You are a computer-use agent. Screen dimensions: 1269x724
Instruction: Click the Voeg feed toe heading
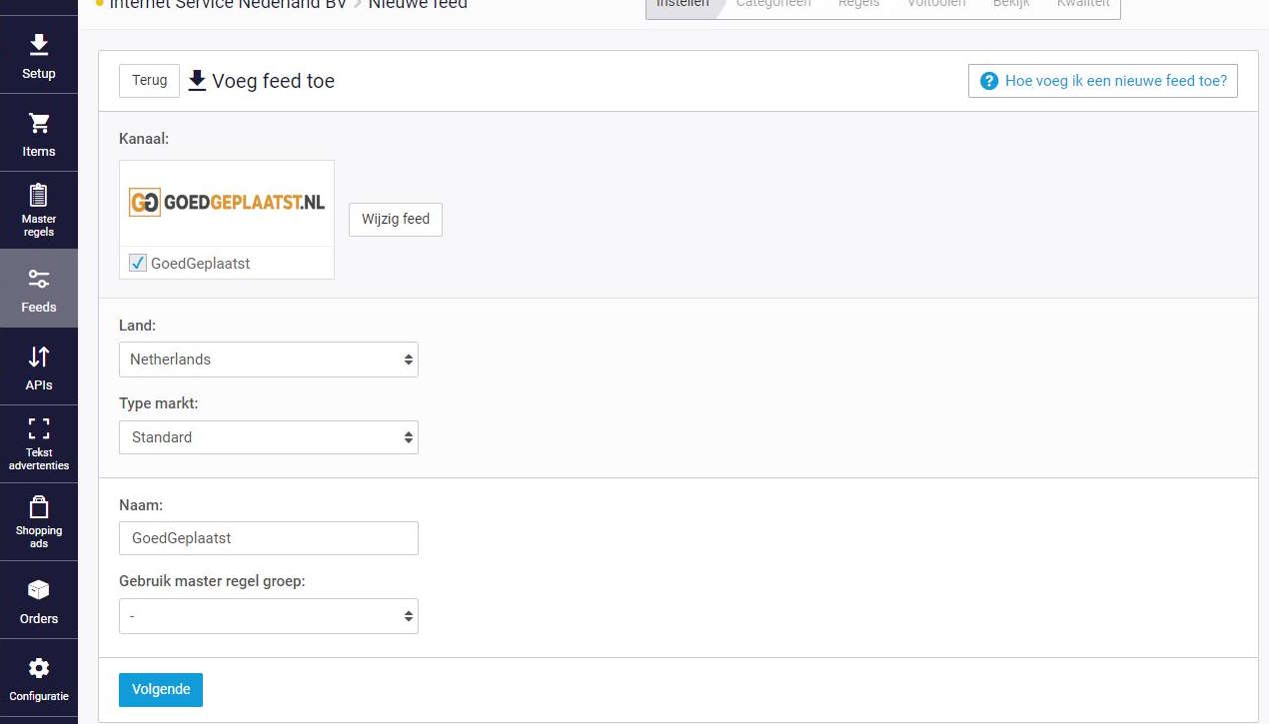pos(273,82)
